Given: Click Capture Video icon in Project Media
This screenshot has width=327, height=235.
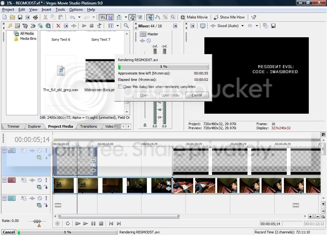Looking at the screenshot, I should coord(25,26).
